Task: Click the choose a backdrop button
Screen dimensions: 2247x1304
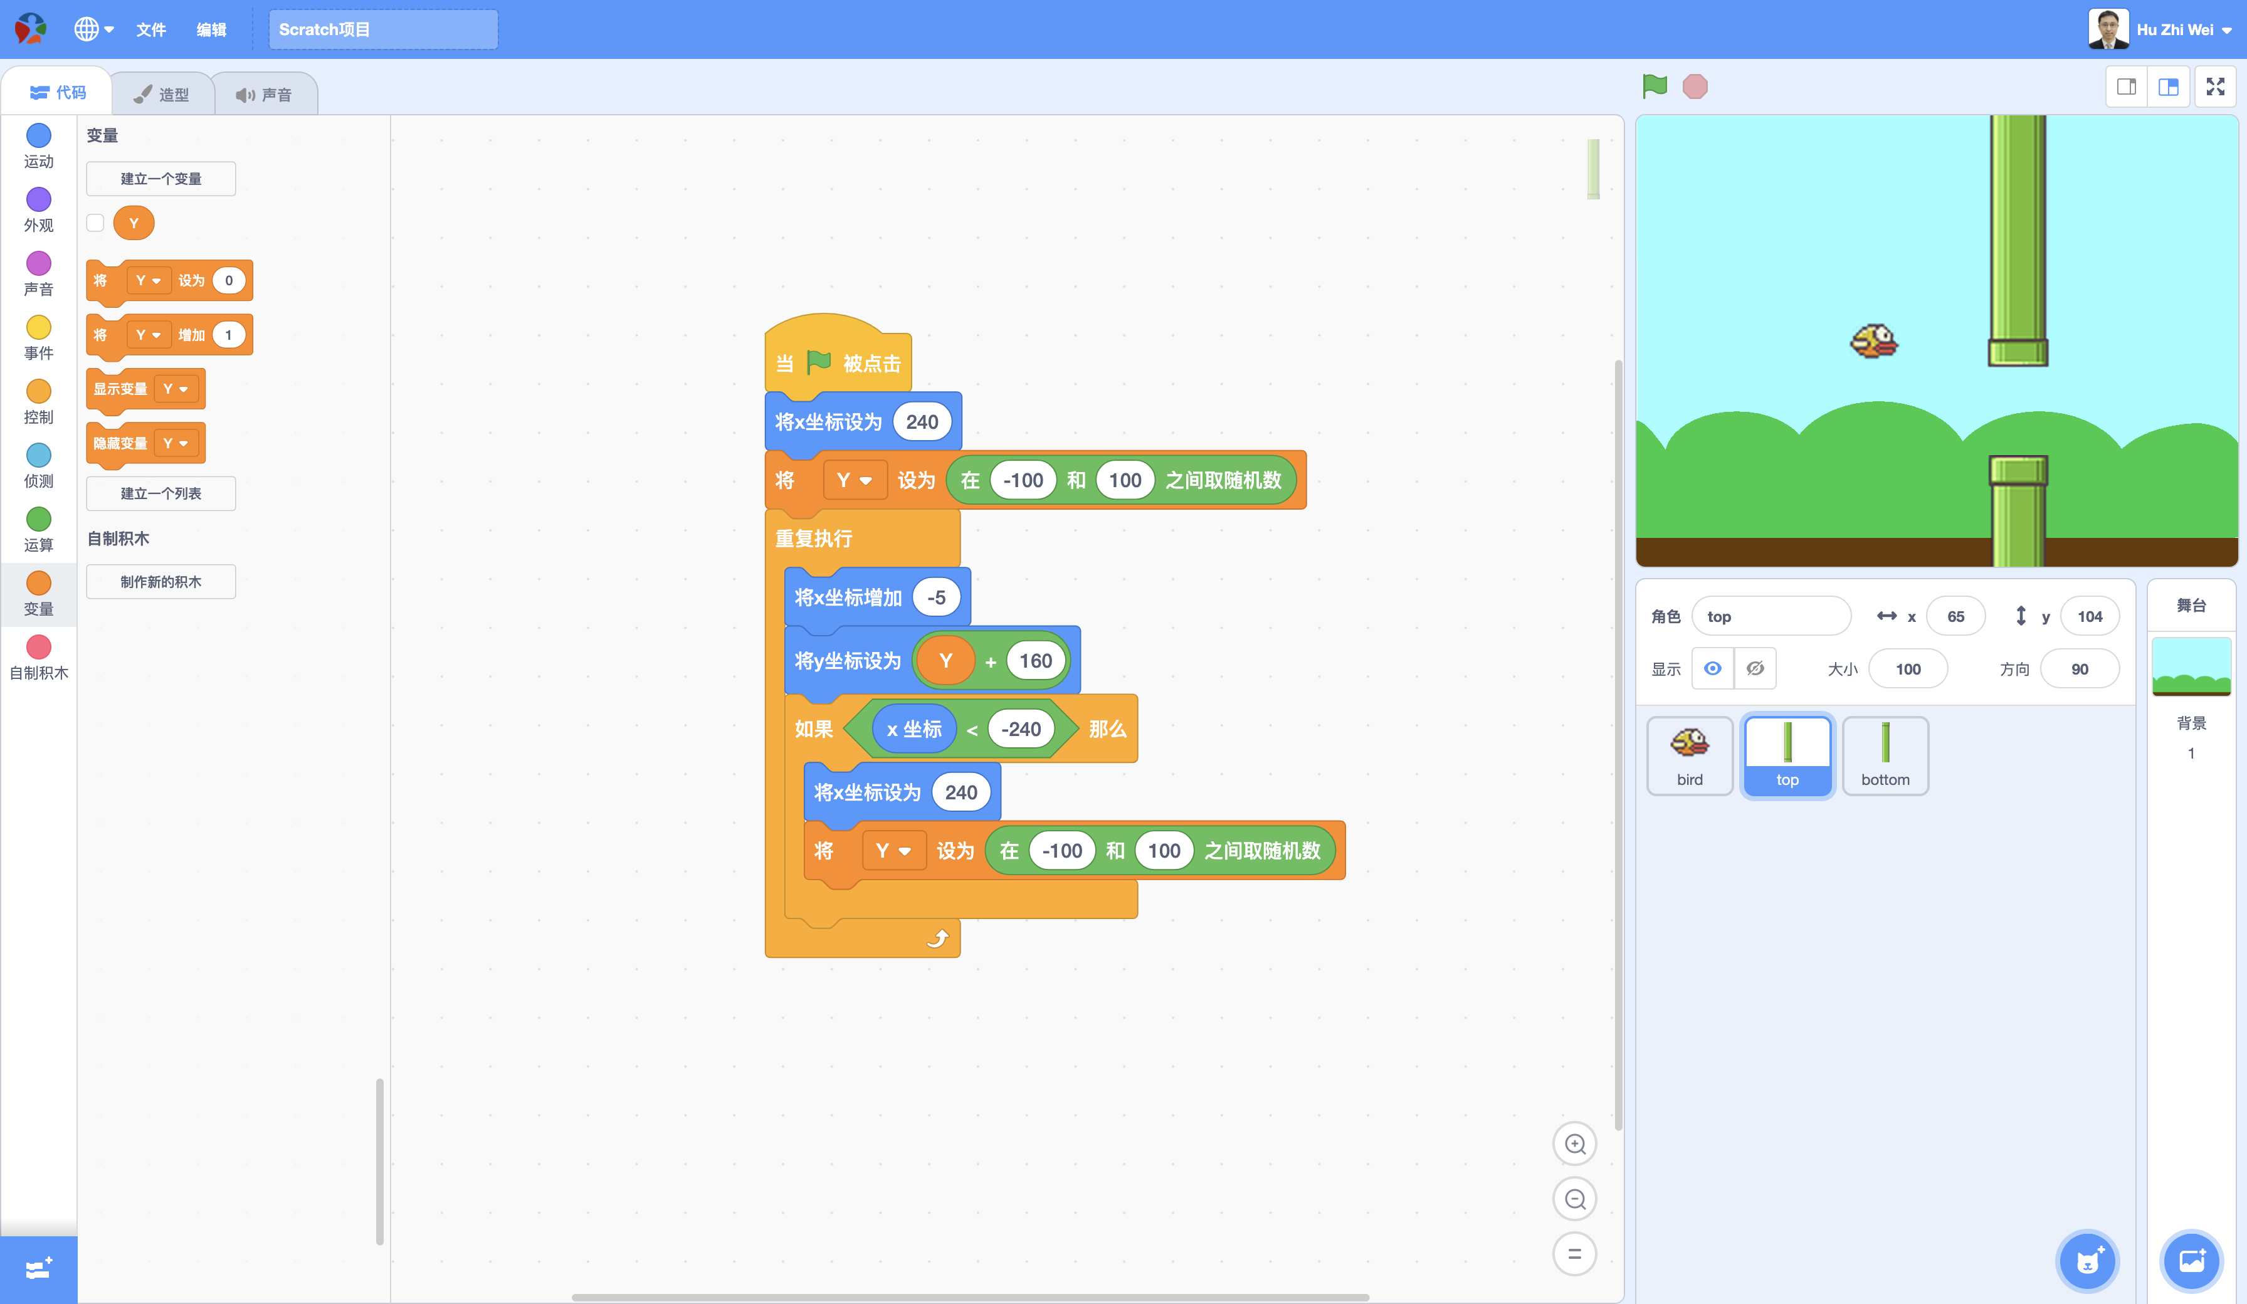Action: [2192, 1261]
